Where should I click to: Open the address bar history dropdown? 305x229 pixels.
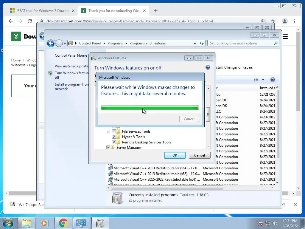(x=195, y=44)
